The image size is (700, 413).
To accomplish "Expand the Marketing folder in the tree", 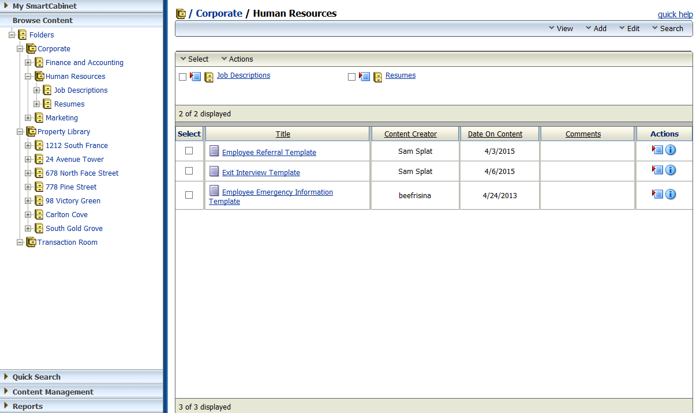I will tap(28, 118).
